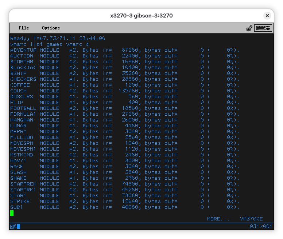Select the MILLION module row

point(125,137)
